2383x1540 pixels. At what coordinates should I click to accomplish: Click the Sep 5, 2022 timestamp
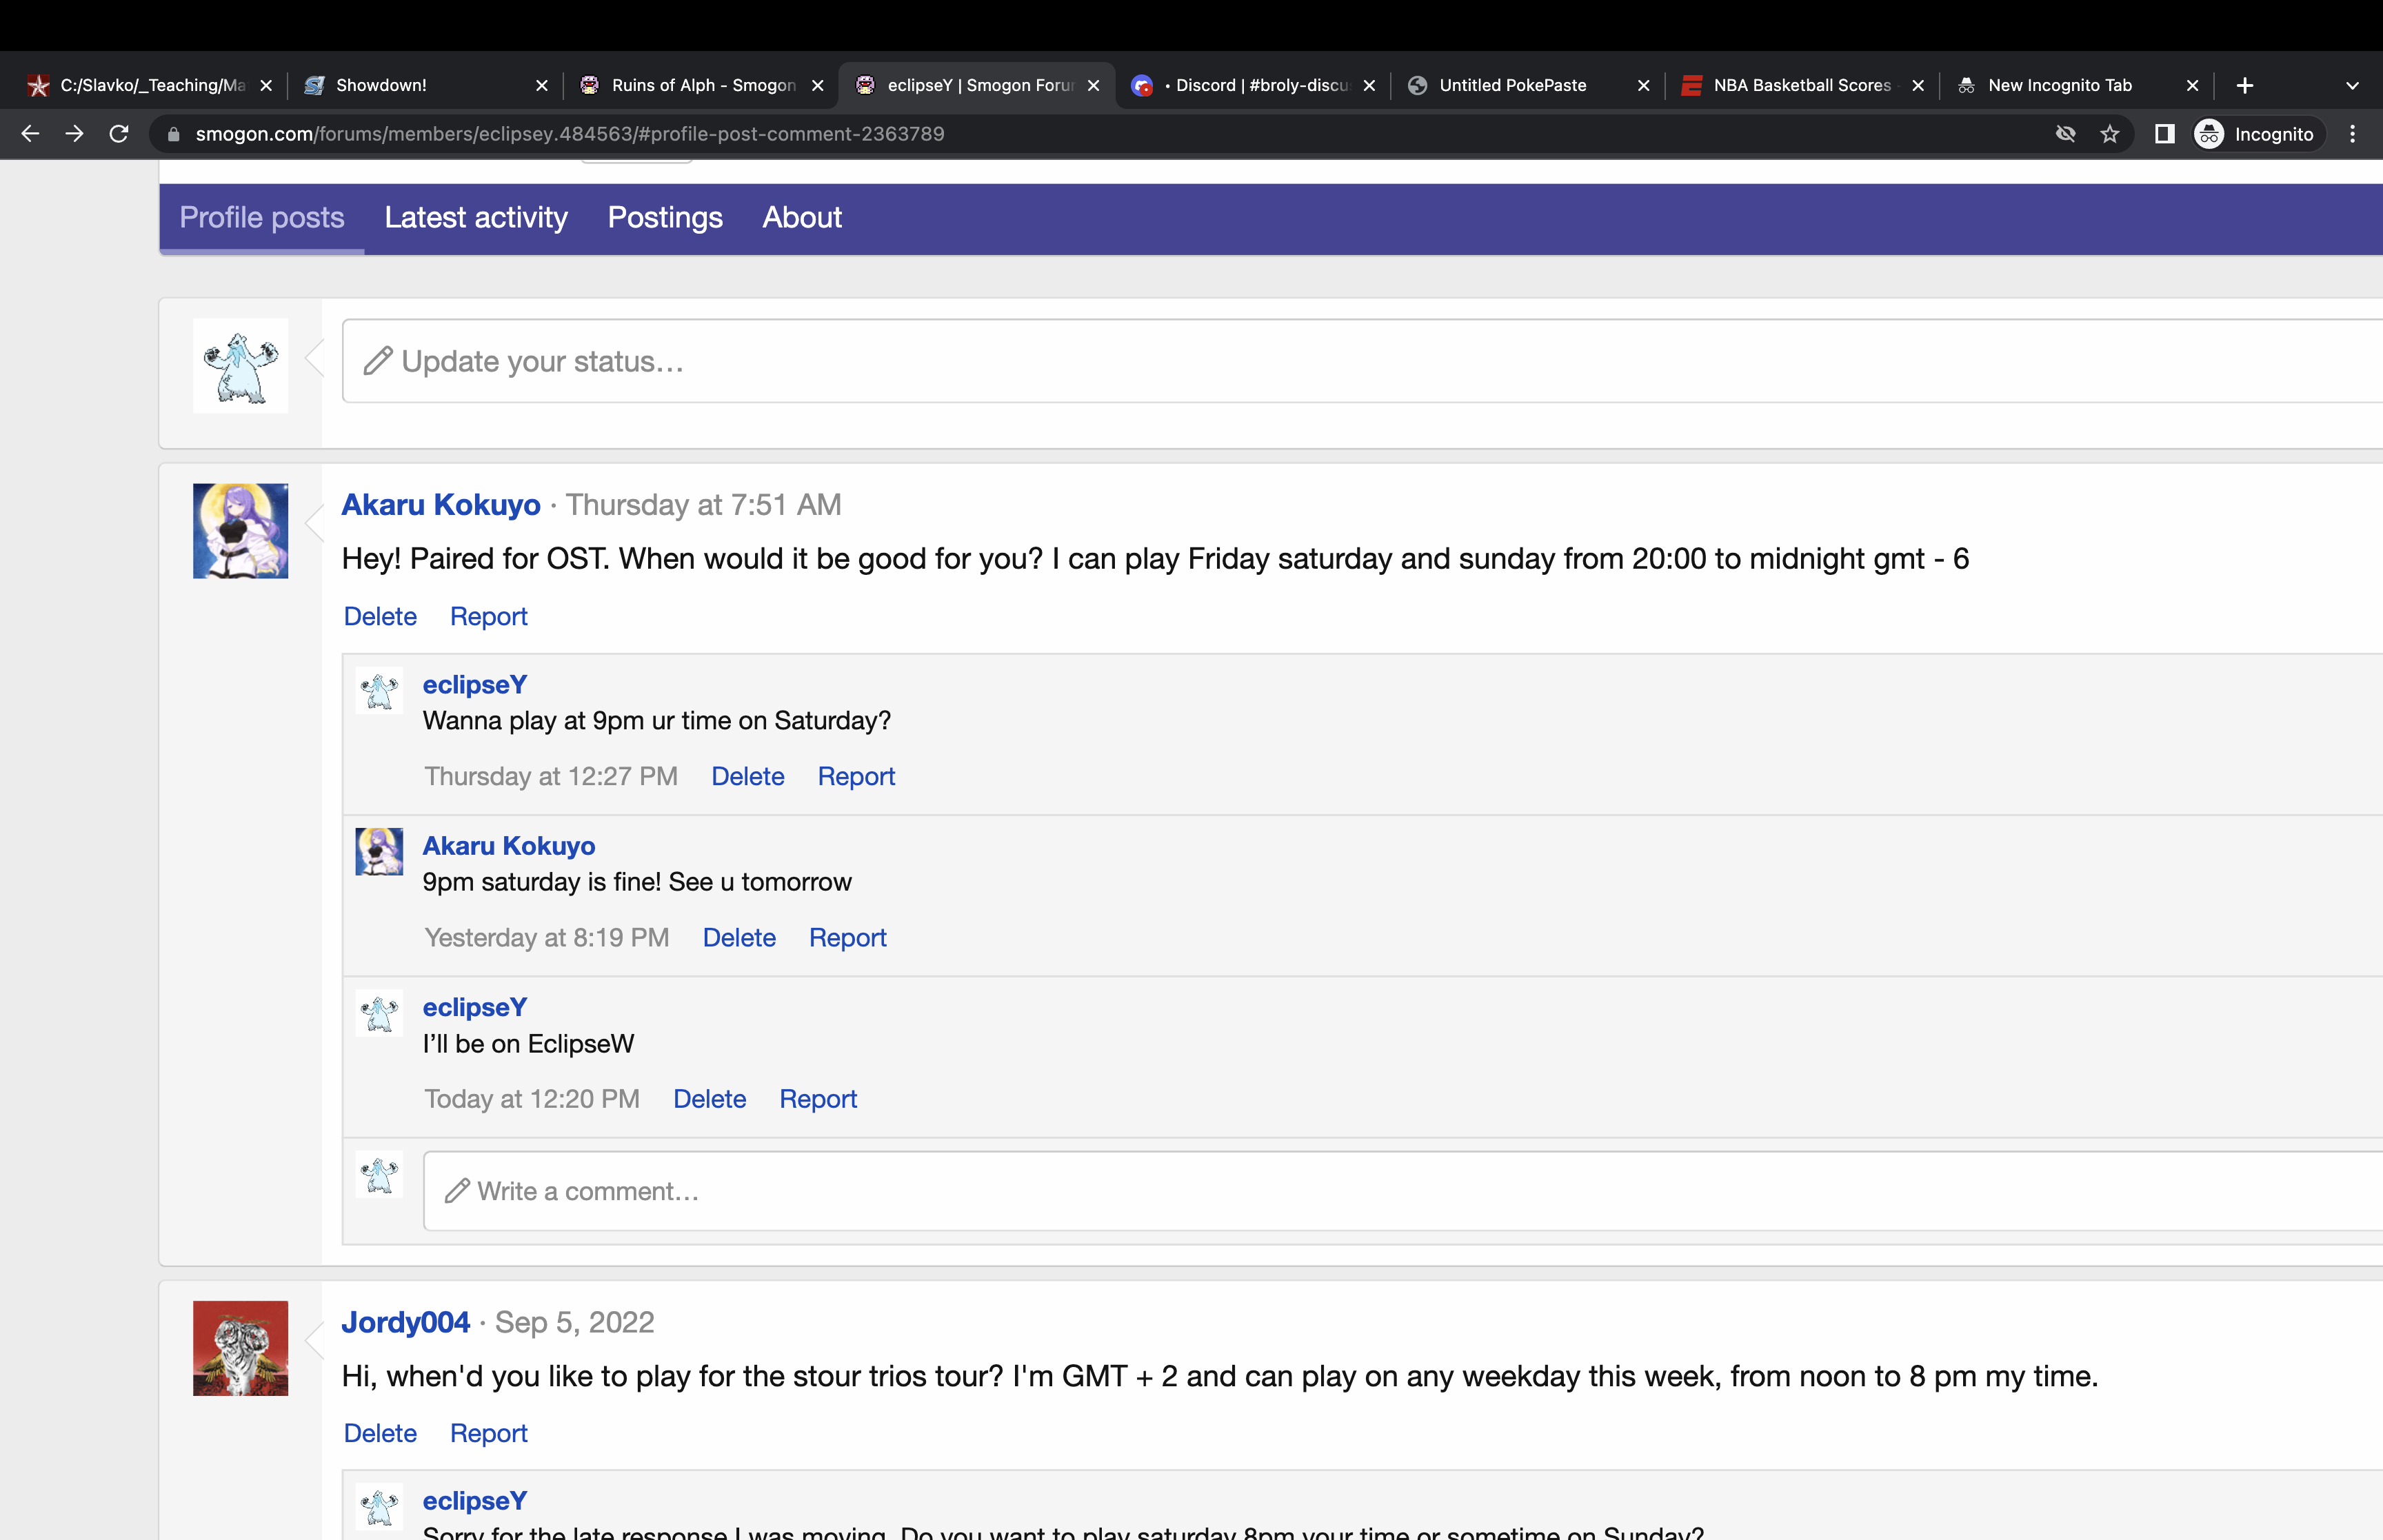574,1323
